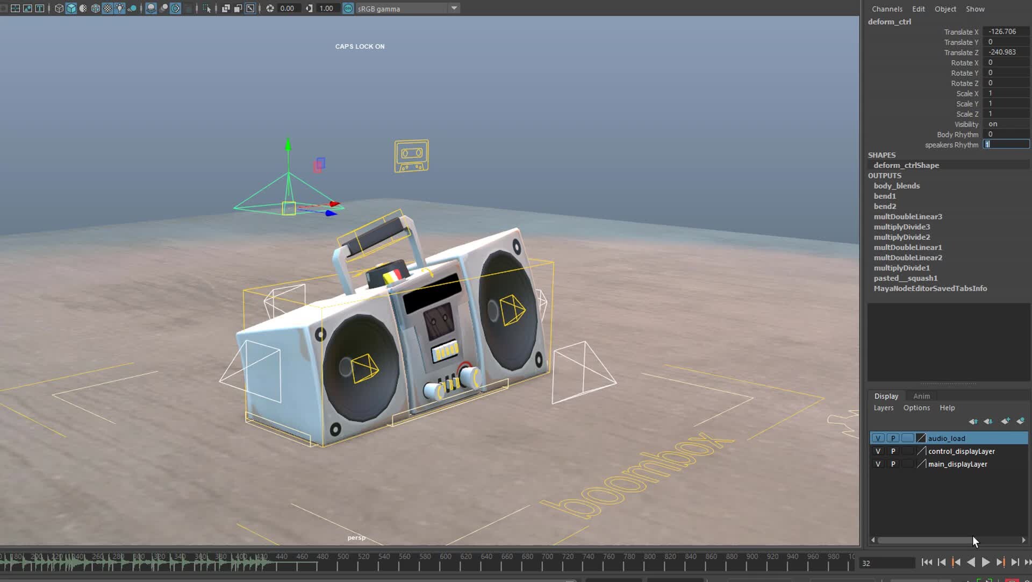This screenshot has height=582, width=1032.
Task: Enable the textured display mode icon
Action: pyautogui.click(x=95, y=8)
